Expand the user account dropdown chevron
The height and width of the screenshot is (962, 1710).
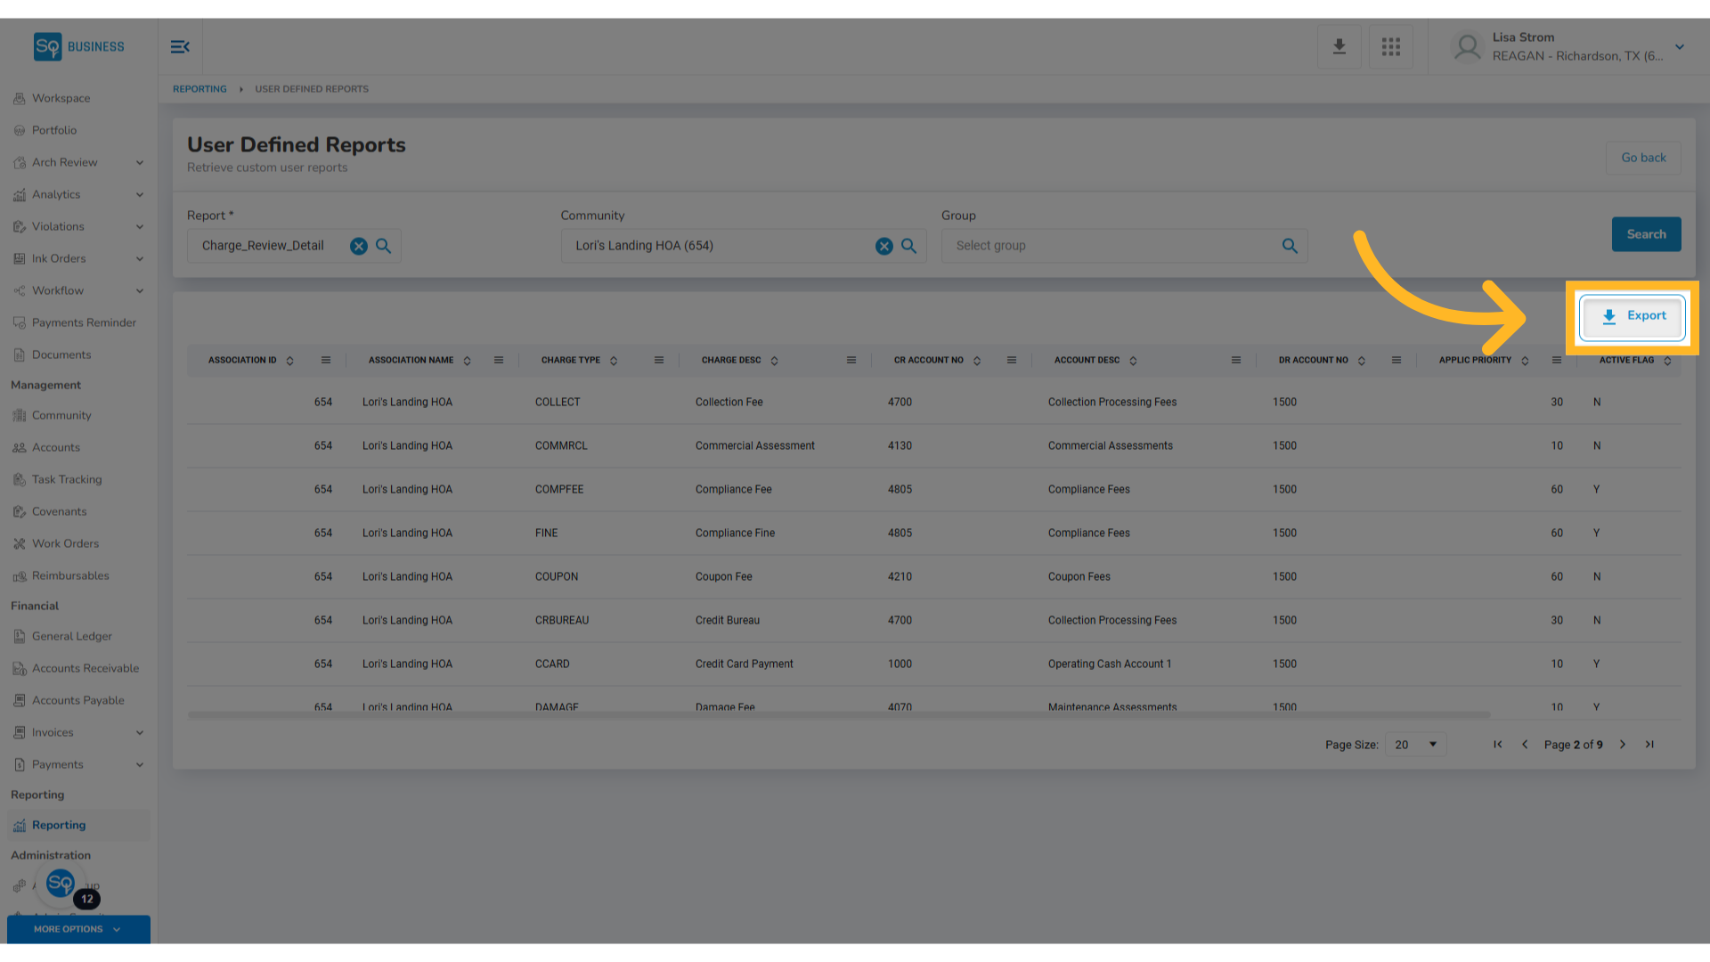[1680, 47]
